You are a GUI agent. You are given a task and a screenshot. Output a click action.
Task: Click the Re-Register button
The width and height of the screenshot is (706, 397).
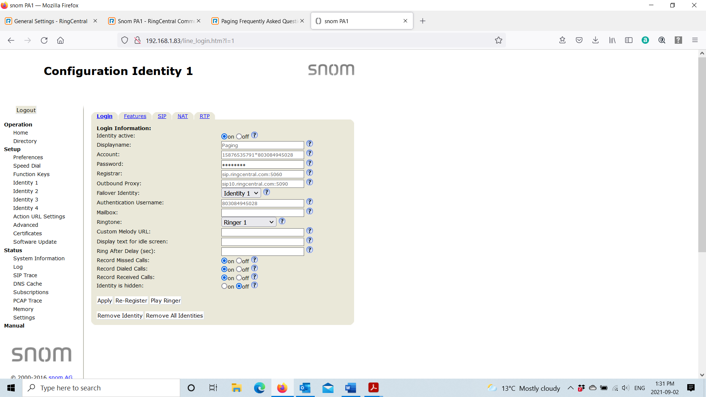[x=131, y=300]
